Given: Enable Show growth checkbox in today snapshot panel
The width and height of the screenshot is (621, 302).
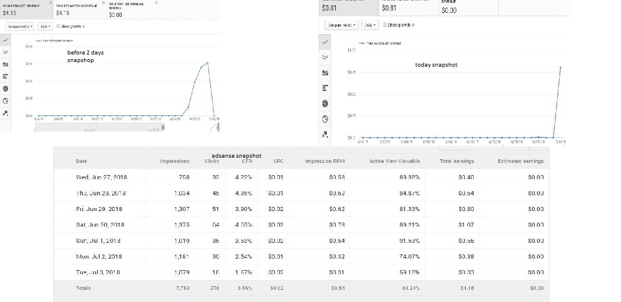Looking at the screenshot, I should [x=384, y=25].
